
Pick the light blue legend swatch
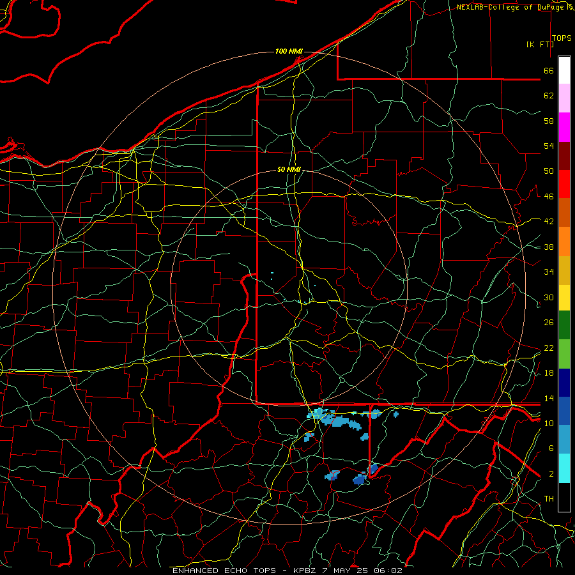pyautogui.click(x=564, y=440)
